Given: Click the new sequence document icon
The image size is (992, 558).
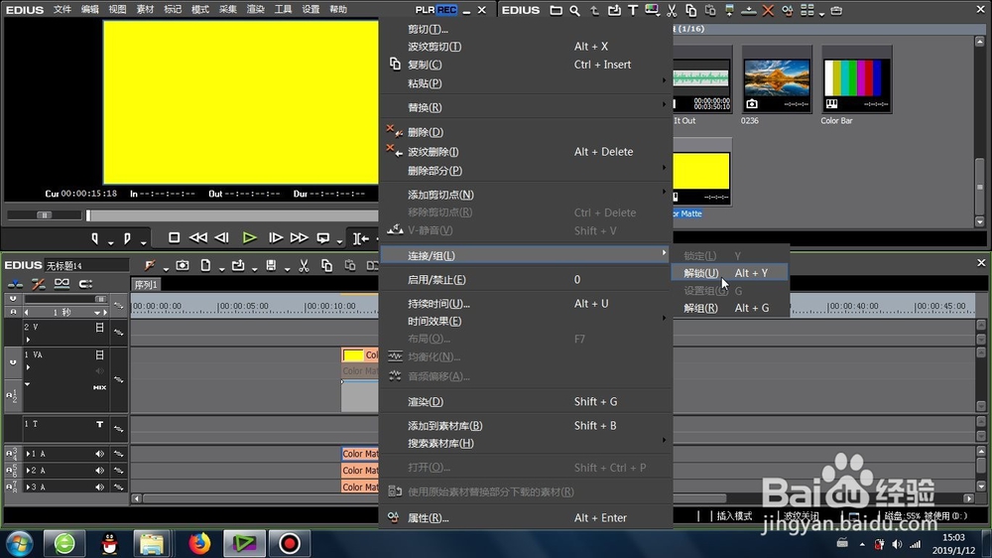Looking at the screenshot, I should click(205, 265).
